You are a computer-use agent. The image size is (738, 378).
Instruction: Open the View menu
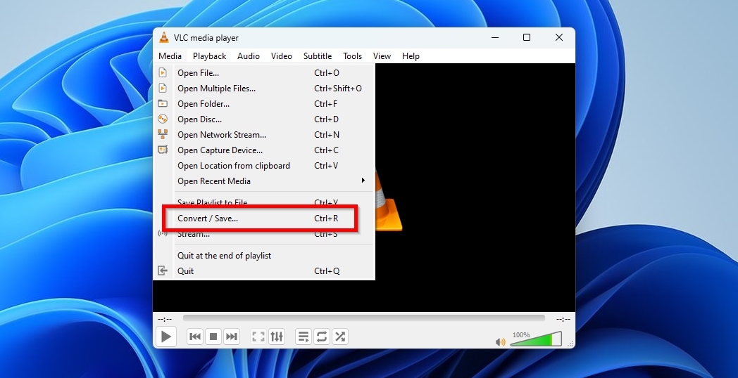(x=382, y=56)
